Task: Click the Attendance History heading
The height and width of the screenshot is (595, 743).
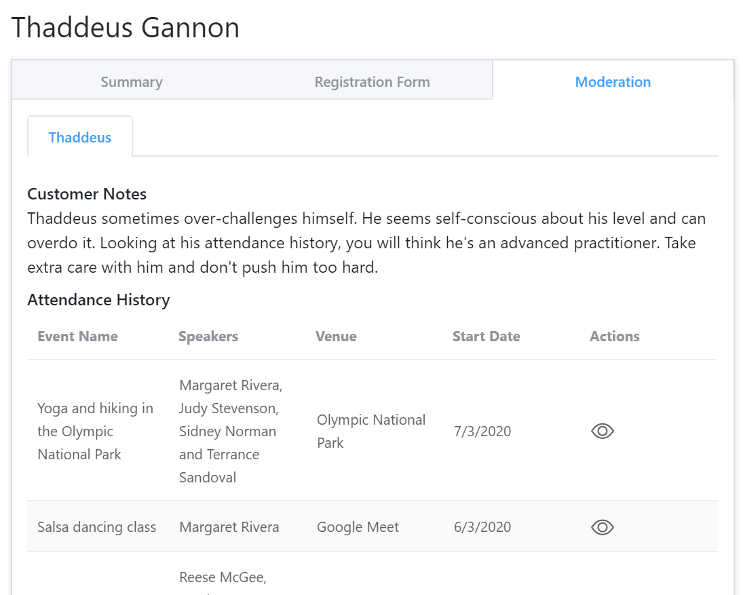Action: 98,300
